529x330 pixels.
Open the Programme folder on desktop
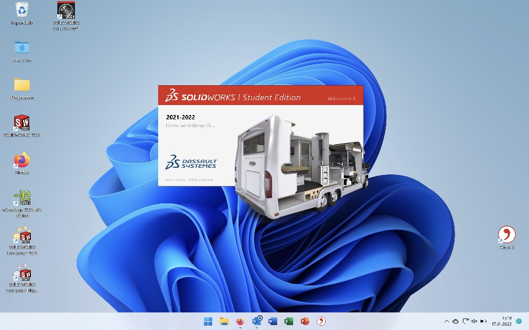pos(22,89)
